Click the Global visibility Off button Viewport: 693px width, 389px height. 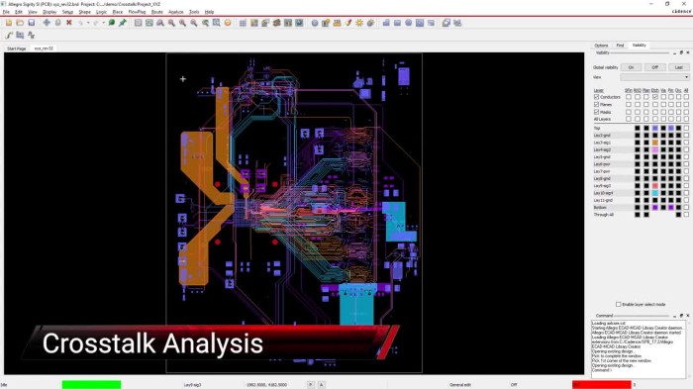coord(654,67)
